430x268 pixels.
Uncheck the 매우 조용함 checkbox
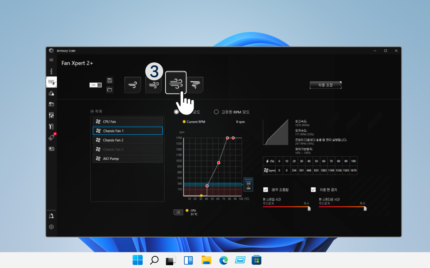tap(265, 190)
